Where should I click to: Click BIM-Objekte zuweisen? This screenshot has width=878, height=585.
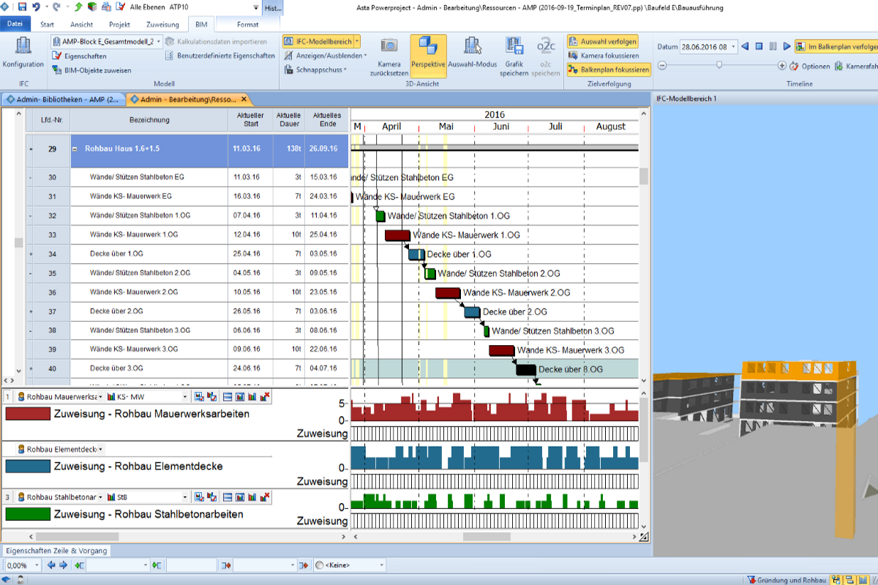(x=92, y=70)
